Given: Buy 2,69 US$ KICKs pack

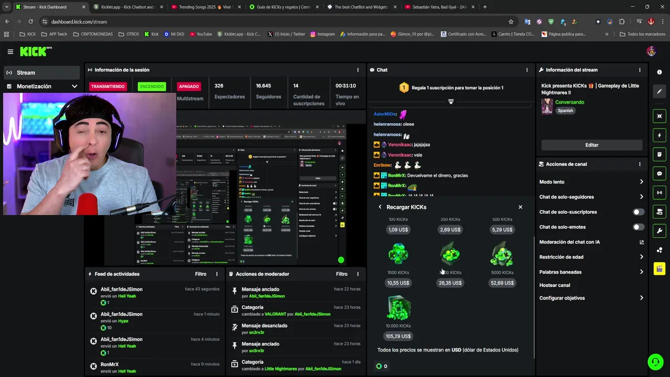Looking at the screenshot, I should click(450, 230).
